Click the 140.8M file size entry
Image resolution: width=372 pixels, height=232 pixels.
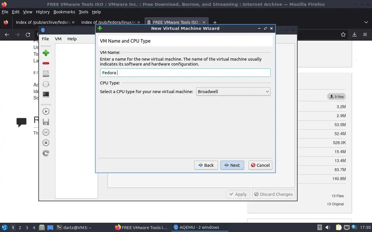pyautogui.click(x=339, y=179)
